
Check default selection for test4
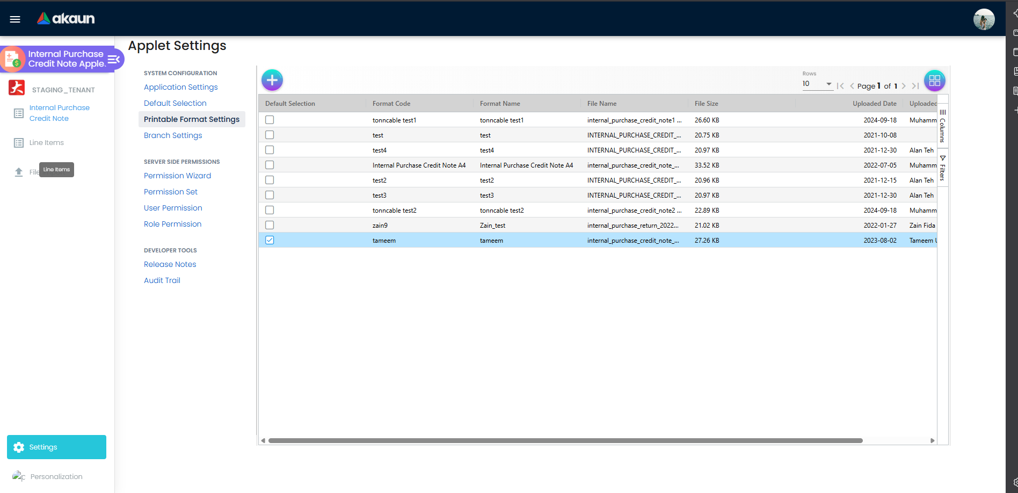click(270, 150)
